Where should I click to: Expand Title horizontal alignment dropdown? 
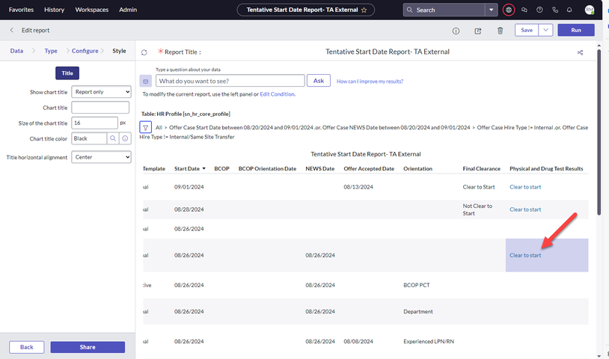101,158
